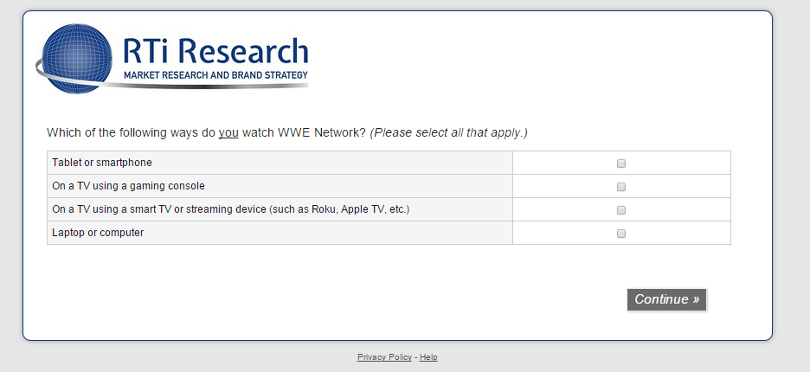Click the underlined word you in the question
Viewport: 810px width, 372px height.
click(228, 132)
